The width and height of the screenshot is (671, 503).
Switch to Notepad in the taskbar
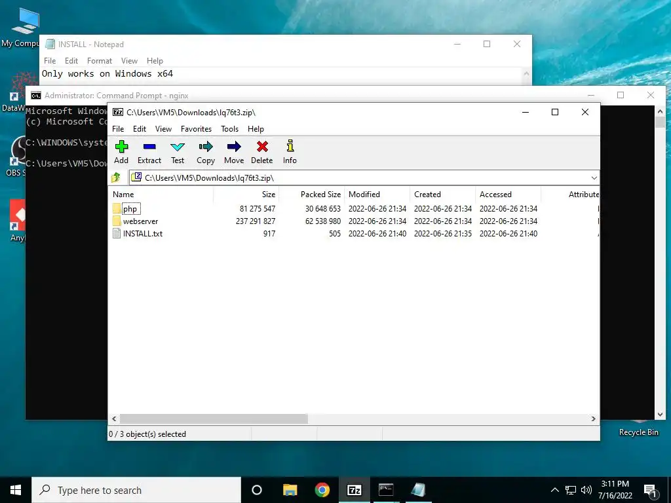coord(418,490)
